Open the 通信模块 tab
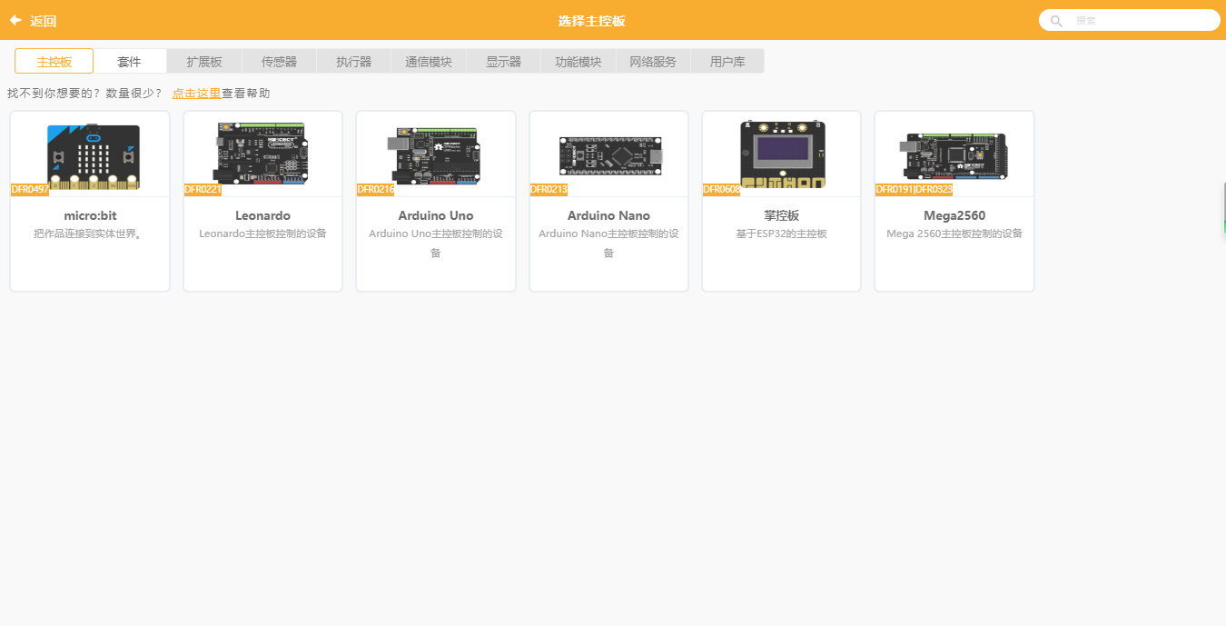Viewport: 1226px width, 626px height. point(429,62)
